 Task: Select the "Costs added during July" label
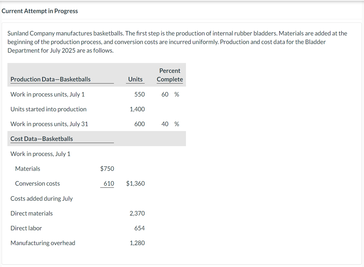(x=42, y=199)
